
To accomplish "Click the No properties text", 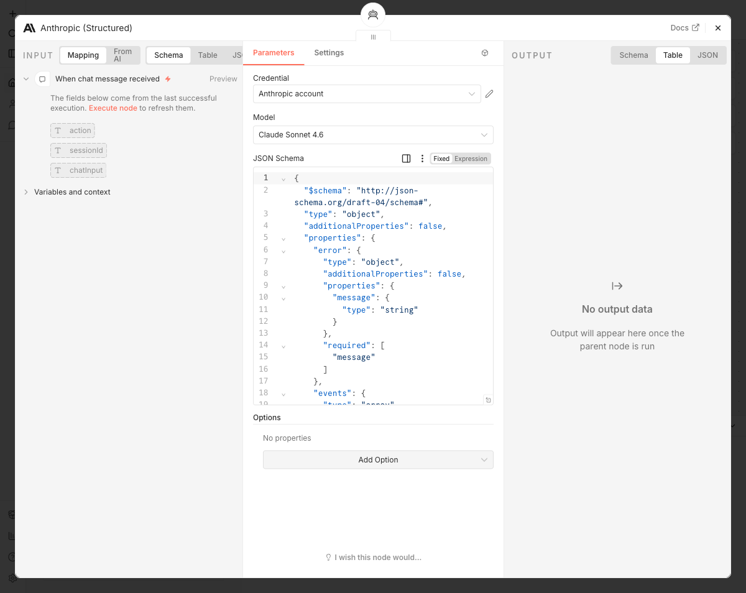I will [287, 438].
